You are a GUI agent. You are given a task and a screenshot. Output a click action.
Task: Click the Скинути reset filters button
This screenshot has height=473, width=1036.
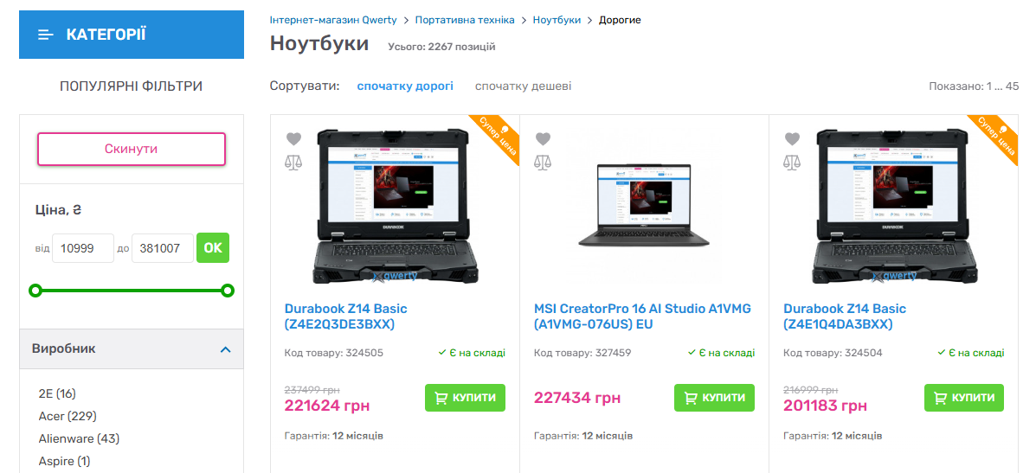(132, 149)
